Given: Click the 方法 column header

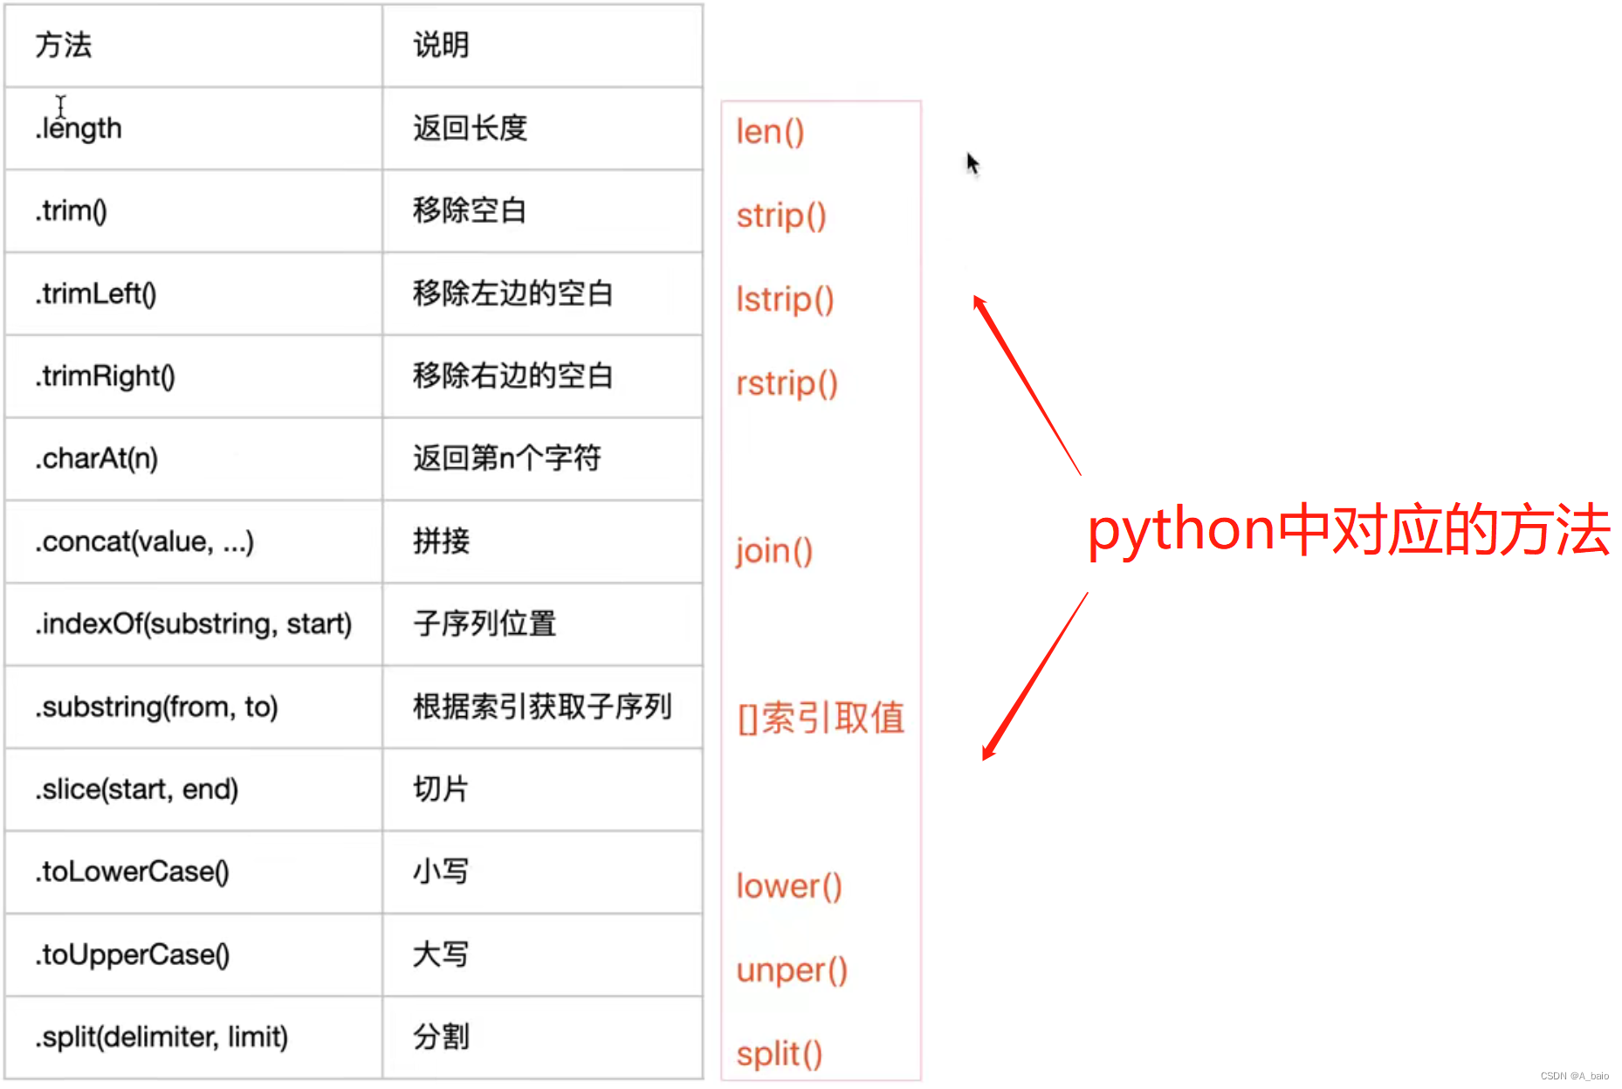Looking at the screenshot, I should pos(193,45).
